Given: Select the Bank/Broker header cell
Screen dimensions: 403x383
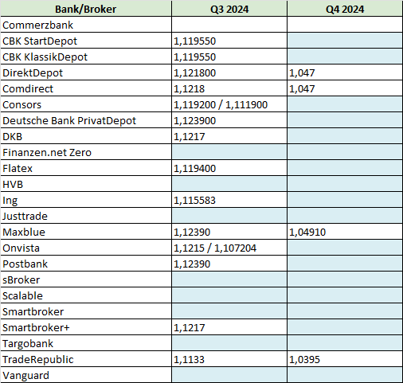Looking at the screenshot, I should [x=86, y=9].
